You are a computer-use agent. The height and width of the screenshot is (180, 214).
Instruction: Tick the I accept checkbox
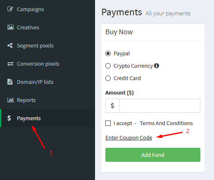point(108,123)
